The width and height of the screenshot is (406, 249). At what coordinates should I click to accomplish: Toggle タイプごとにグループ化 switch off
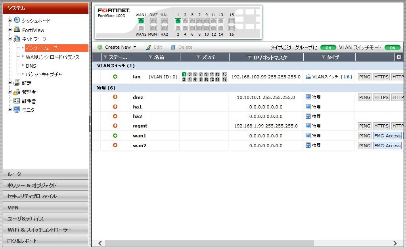pyautogui.click(x=328, y=48)
